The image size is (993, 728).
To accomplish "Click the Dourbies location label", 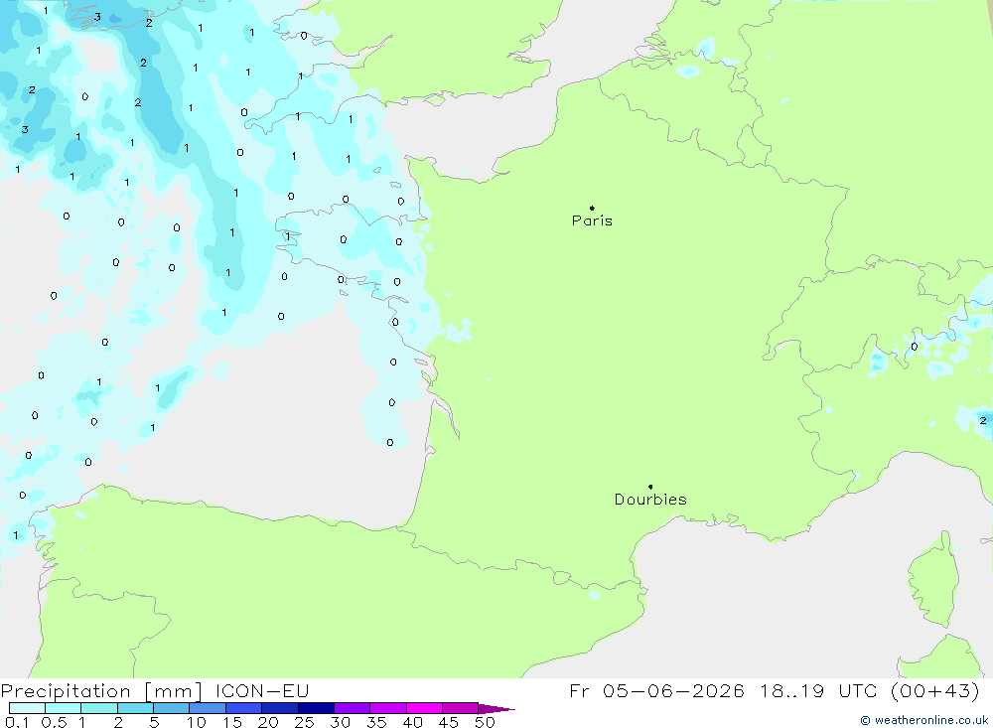I will (x=650, y=500).
